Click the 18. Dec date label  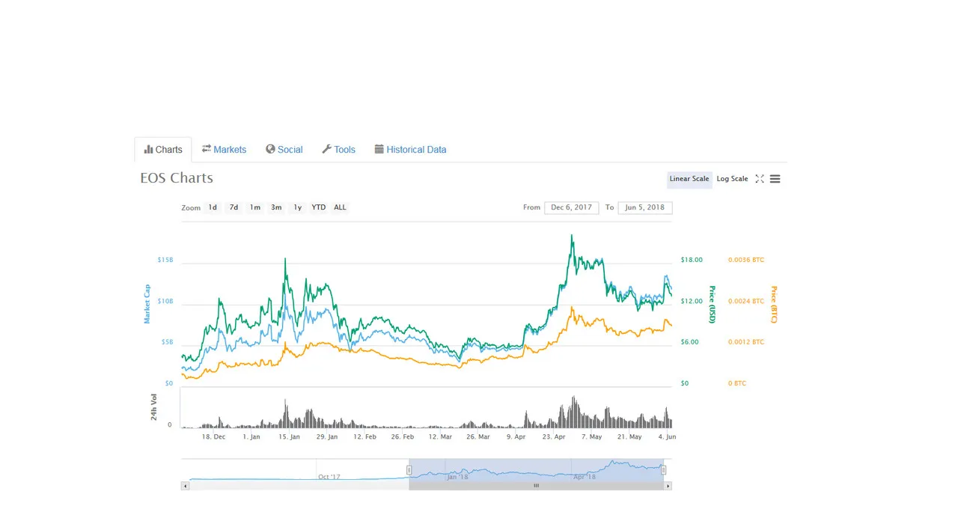pos(213,436)
